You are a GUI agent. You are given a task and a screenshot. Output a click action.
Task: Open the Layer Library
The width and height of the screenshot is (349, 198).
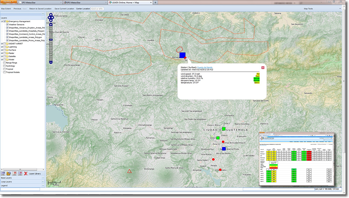coord(35,173)
